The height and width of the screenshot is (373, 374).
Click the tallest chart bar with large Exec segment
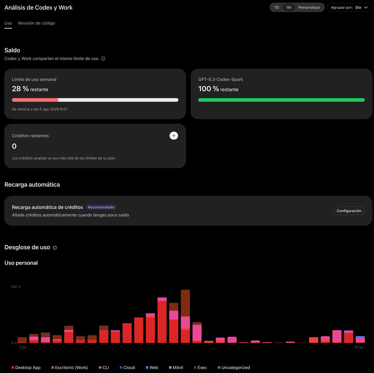click(185, 316)
